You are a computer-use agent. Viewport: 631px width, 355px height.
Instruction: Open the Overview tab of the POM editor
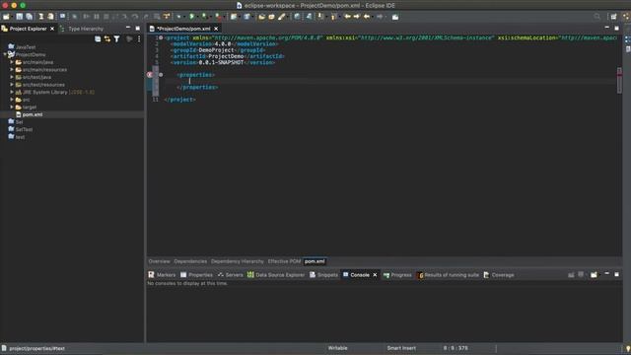[159, 261]
